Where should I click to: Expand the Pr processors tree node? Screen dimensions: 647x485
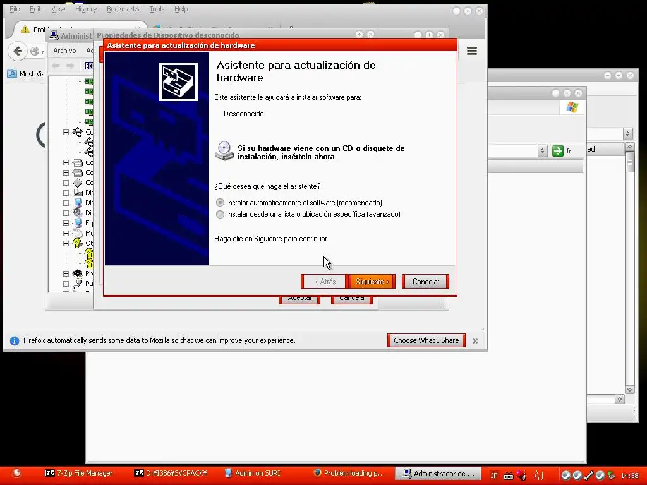click(66, 273)
